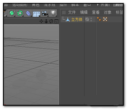Click the arrow before 界面 label
127x109 pixels.
coord(98,5)
